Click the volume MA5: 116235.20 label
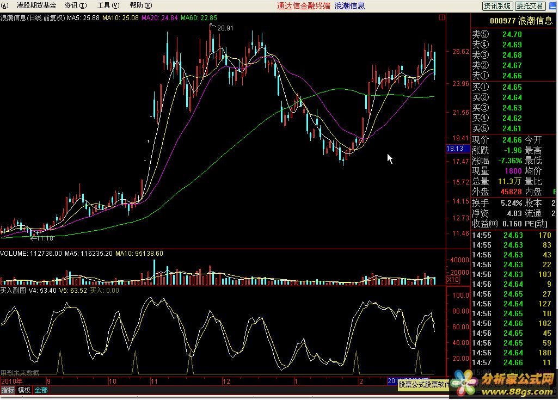 [88, 254]
